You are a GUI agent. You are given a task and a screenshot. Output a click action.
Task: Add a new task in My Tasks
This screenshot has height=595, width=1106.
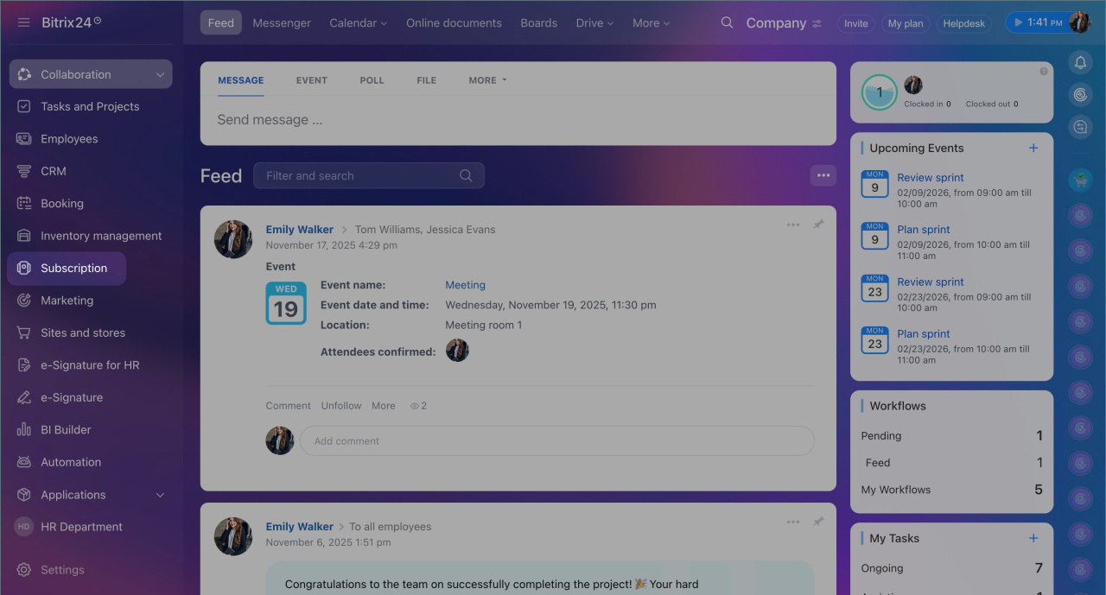coord(1033,538)
